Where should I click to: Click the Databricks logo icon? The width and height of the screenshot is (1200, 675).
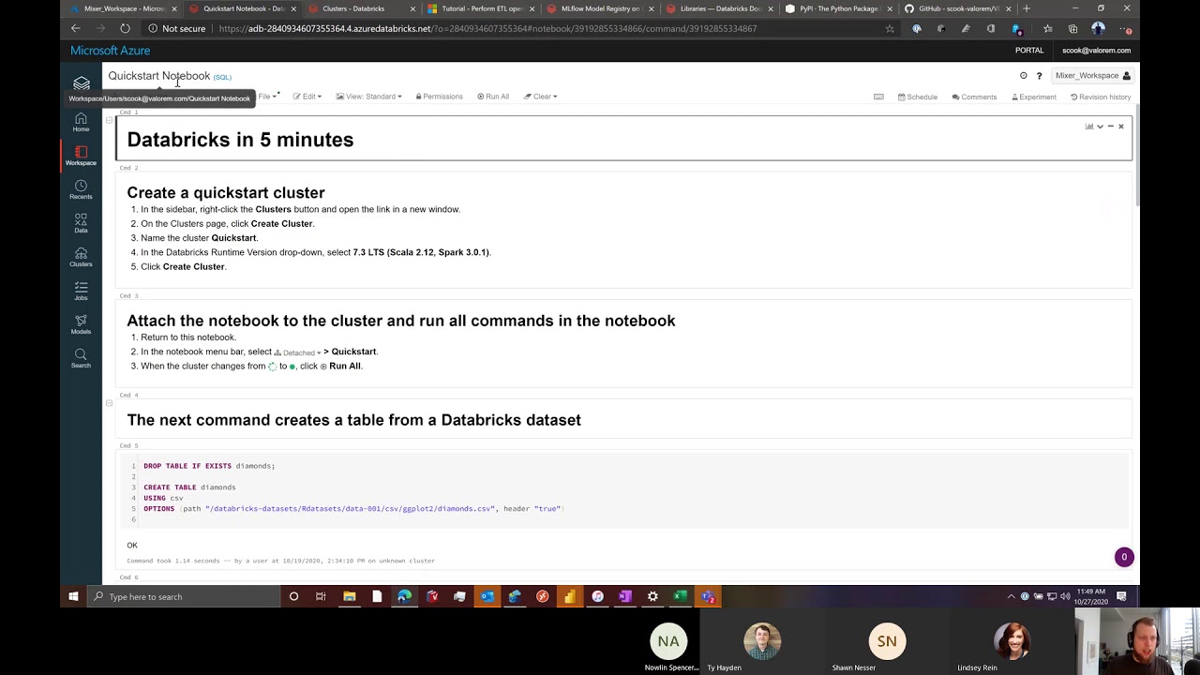click(x=82, y=83)
